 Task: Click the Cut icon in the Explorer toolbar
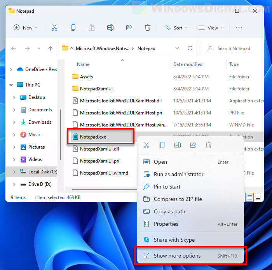tap(54, 28)
